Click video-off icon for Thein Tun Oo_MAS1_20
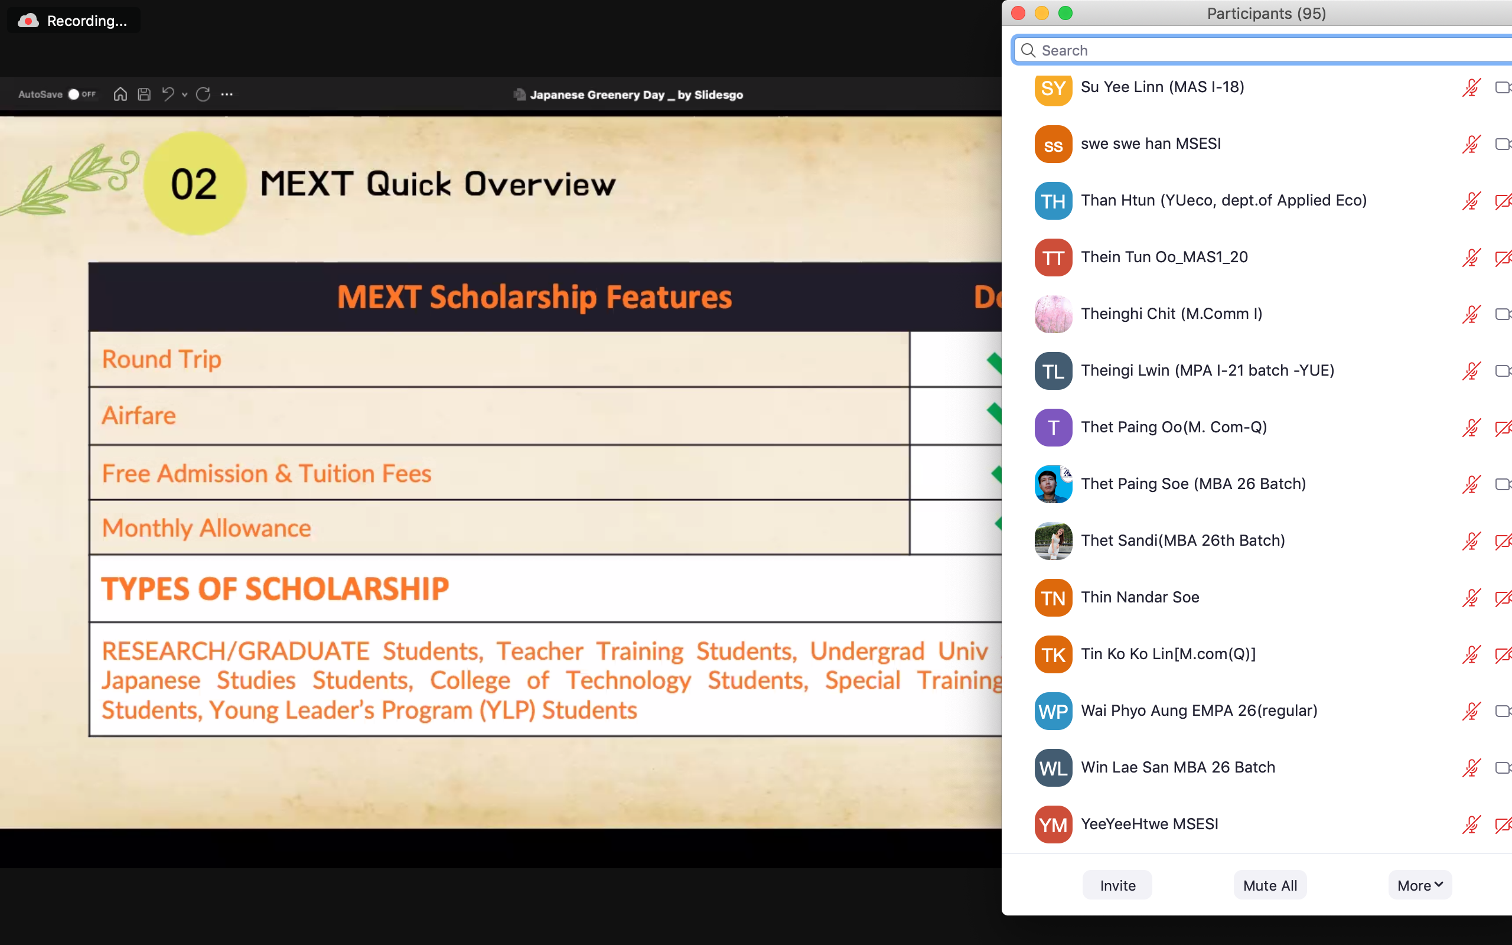Viewport: 1512px width, 945px height. point(1503,258)
